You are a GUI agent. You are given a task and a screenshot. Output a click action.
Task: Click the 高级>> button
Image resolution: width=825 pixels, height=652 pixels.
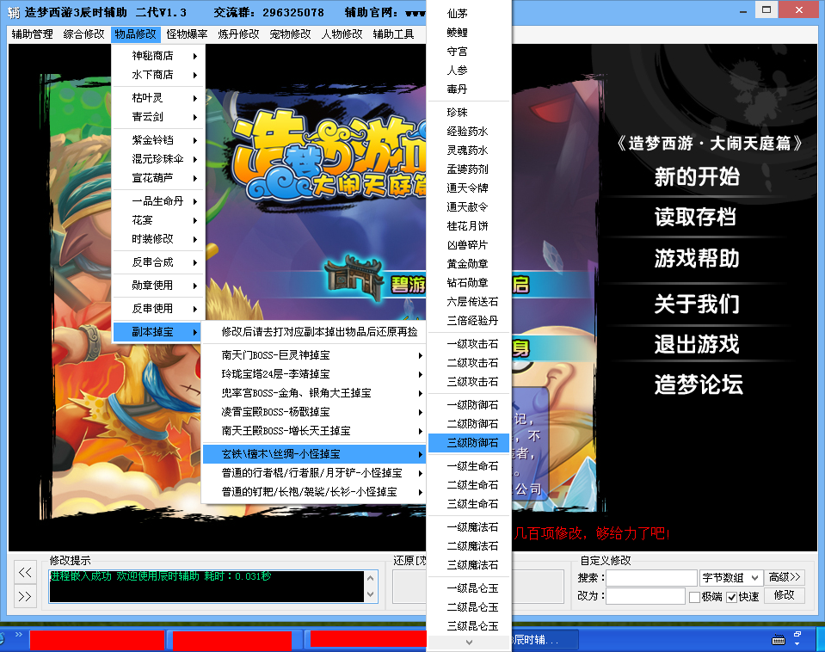(784, 577)
